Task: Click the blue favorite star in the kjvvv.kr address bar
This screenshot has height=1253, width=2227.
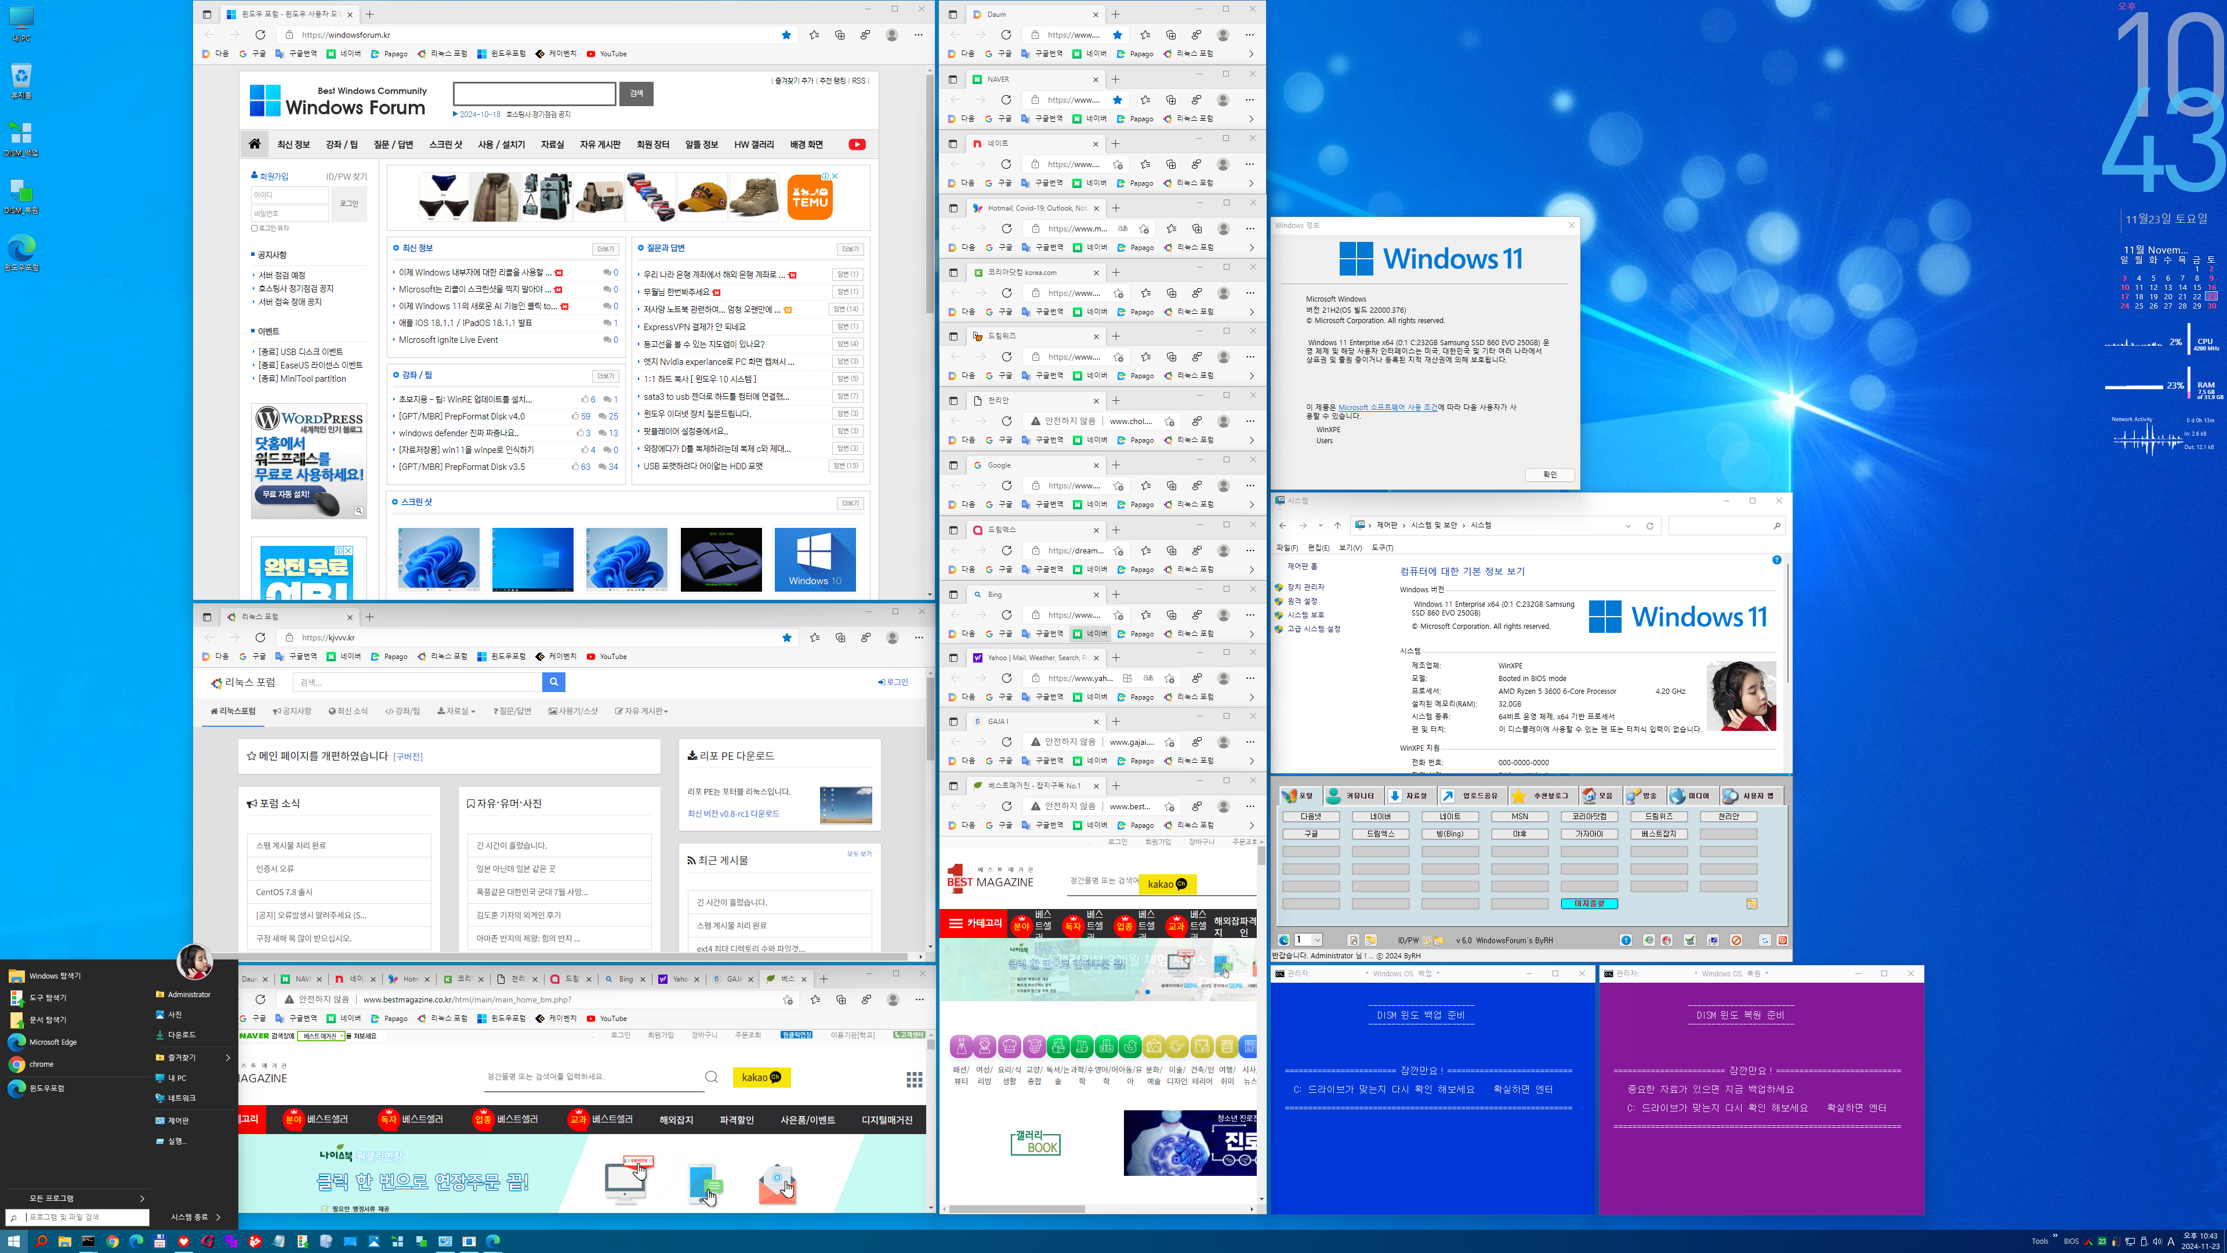Action: [787, 638]
